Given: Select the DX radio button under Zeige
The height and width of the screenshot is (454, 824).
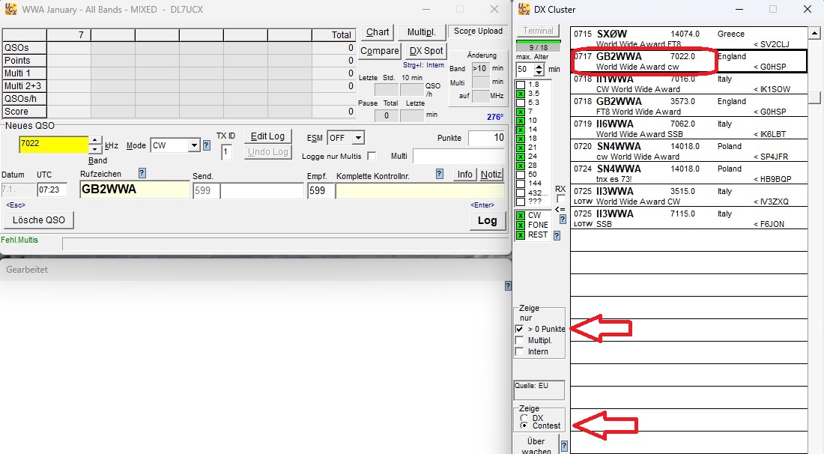Looking at the screenshot, I should point(523,417).
